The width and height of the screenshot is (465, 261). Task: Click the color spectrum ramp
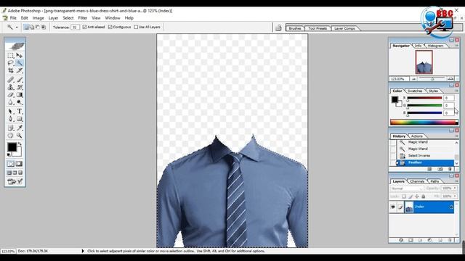(424, 123)
